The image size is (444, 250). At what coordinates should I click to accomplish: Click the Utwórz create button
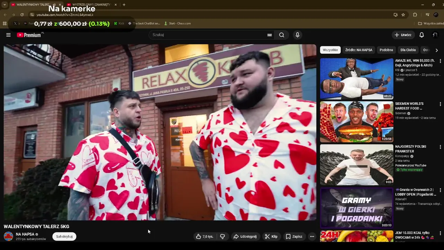(403, 35)
